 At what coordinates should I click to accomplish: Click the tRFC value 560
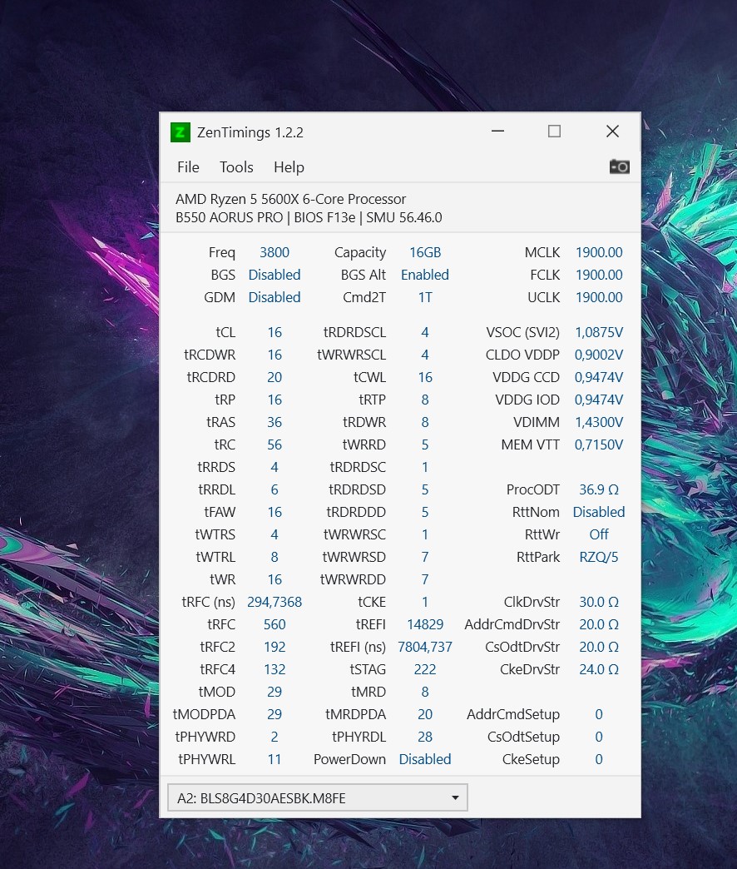pyautogui.click(x=275, y=624)
